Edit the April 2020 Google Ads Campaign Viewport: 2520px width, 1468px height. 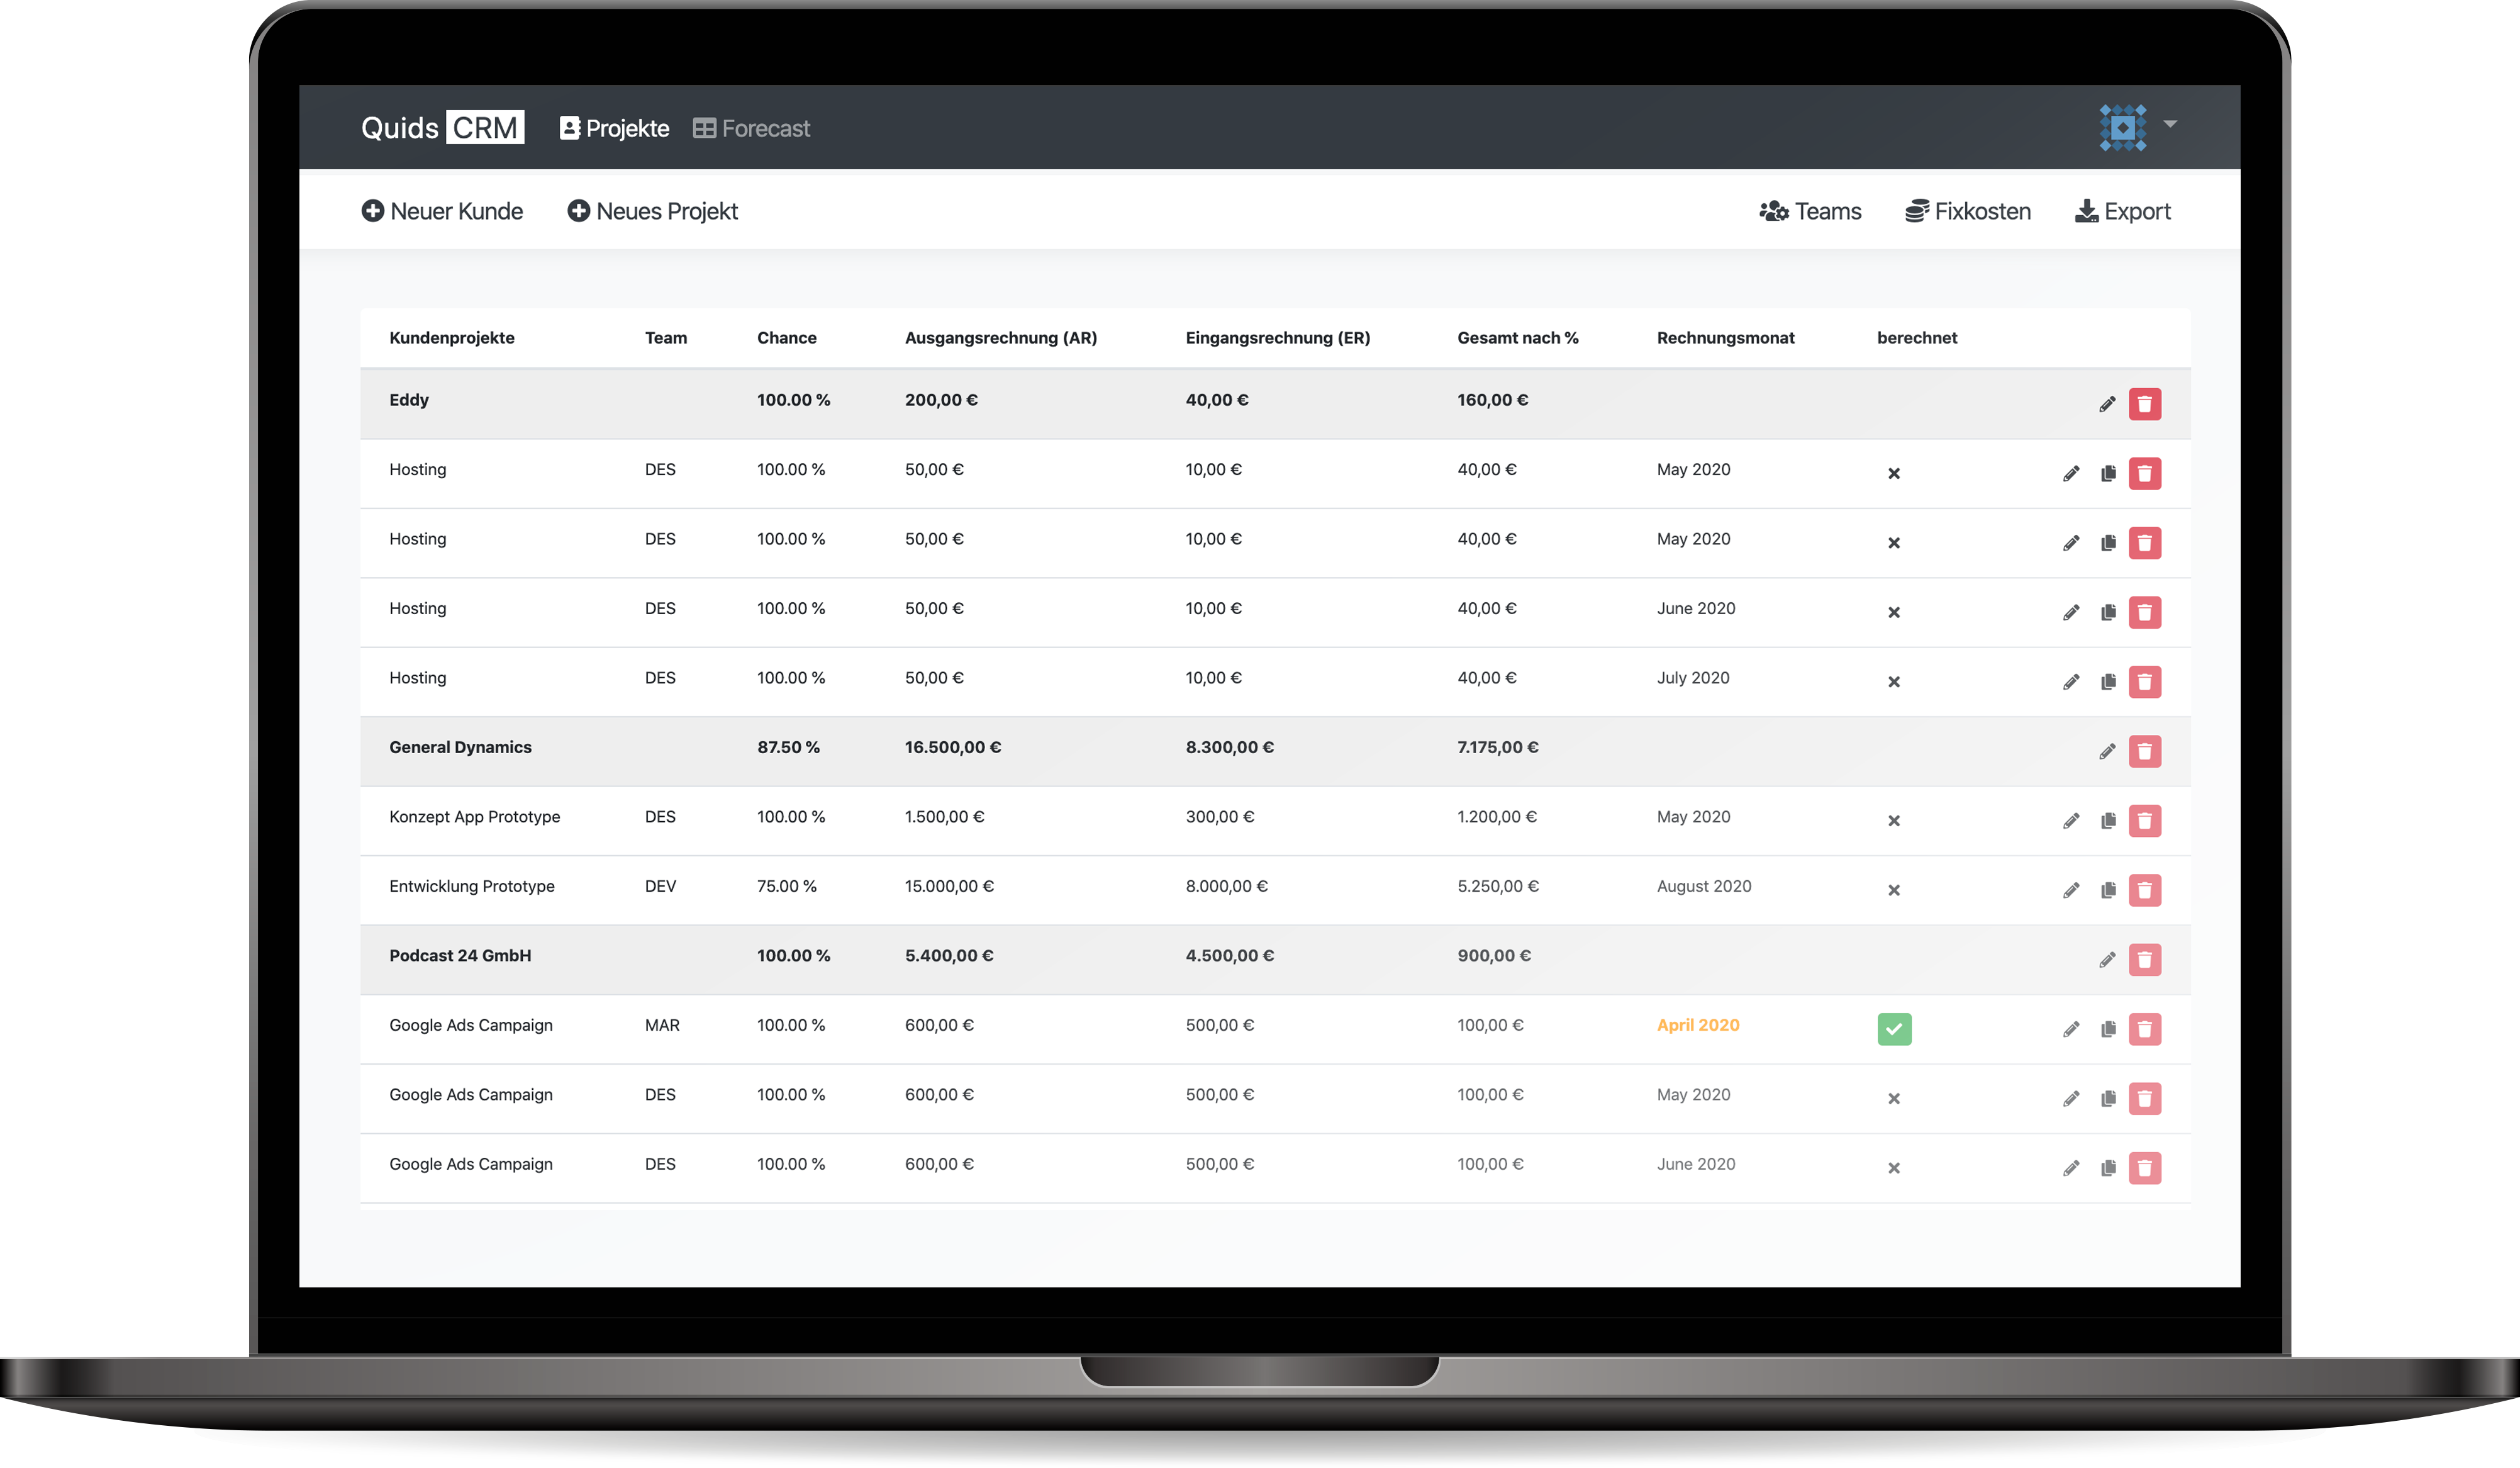[2071, 1029]
